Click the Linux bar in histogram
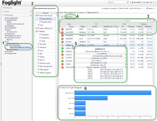This screenshot has height=121, width=157. [91, 98]
